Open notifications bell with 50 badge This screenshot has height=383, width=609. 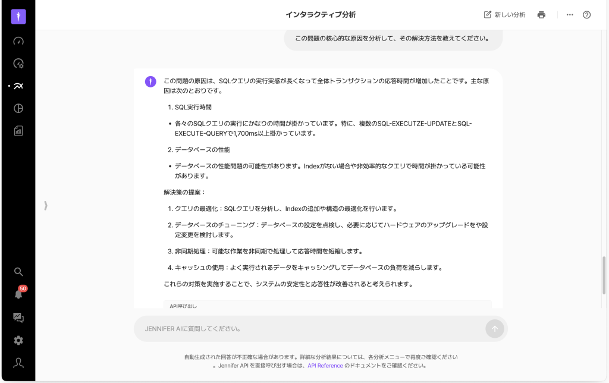point(18,294)
